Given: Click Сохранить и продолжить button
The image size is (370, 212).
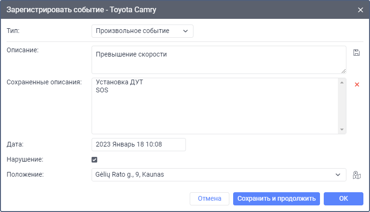Looking at the screenshot, I should pyautogui.click(x=277, y=198).
